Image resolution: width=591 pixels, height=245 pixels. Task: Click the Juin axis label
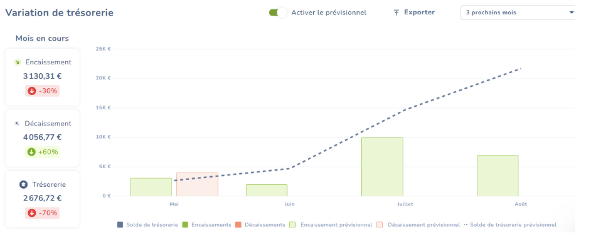[x=290, y=204]
